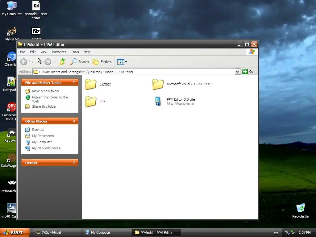
Task: Toggle the Folders pane button
Action: click(x=102, y=62)
